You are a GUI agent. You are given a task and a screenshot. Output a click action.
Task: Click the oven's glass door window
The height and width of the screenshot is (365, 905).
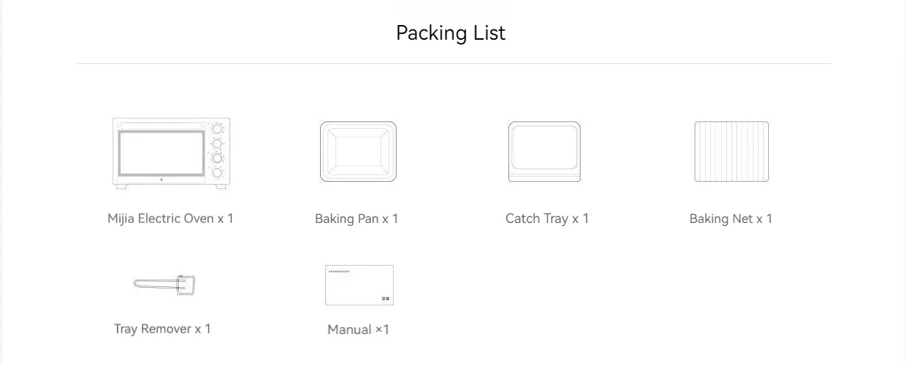[161, 153]
